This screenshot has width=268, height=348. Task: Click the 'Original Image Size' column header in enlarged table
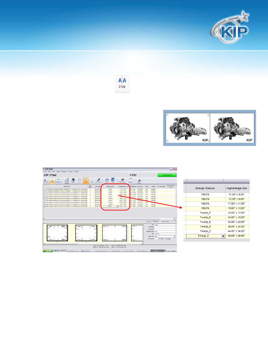pos(237,188)
